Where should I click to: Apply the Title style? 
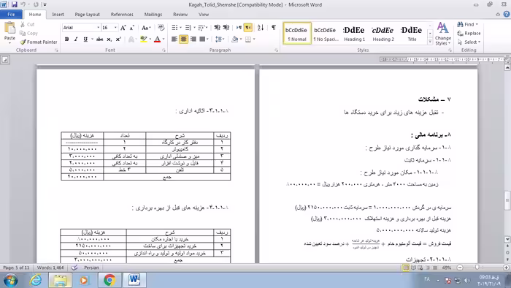point(412,34)
